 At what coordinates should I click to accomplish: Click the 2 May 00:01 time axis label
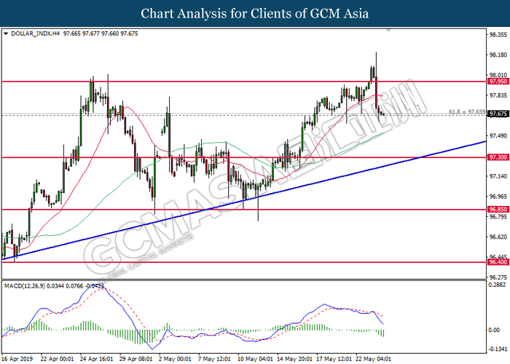click(176, 358)
